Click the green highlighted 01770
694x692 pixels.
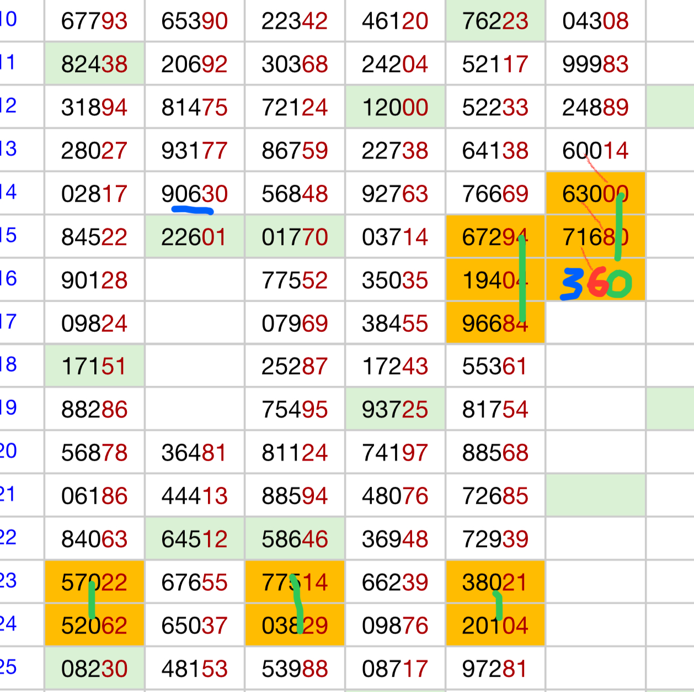(x=295, y=237)
